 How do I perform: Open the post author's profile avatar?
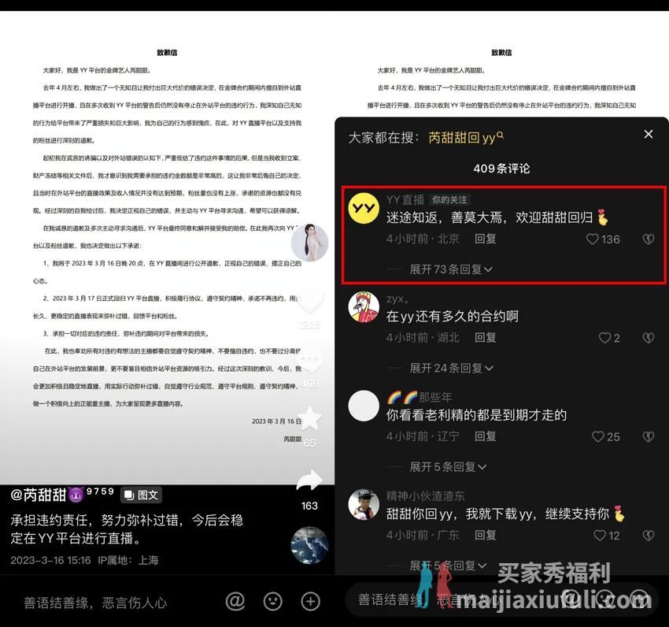[310, 242]
